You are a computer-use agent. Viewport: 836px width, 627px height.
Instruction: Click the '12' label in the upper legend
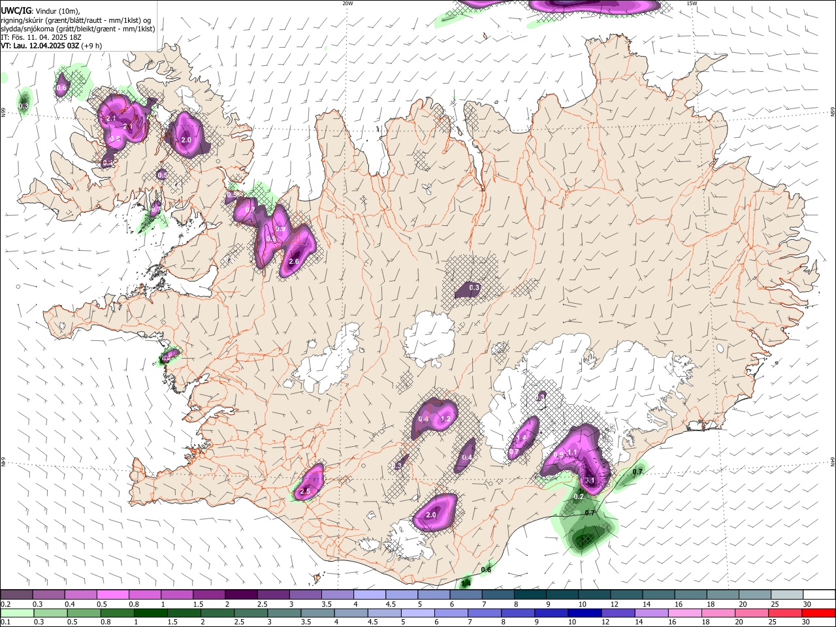[615, 604]
